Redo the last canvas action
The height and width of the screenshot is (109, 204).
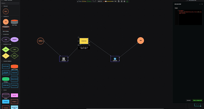(95, 1)
